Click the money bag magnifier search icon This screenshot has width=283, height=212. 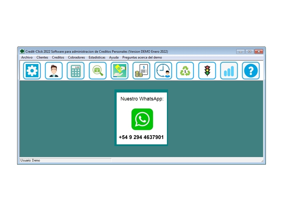pyautogui.click(x=98, y=71)
